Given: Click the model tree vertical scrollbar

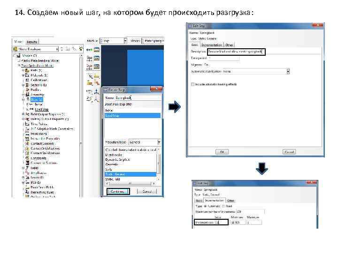Looking at the screenshot, I should (x=81, y=125).
